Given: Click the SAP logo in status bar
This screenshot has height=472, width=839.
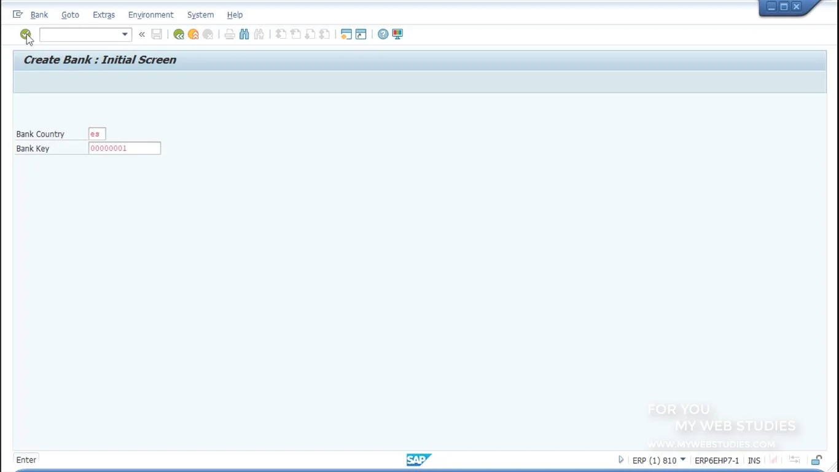Looking at the screenshot, I should click(419, 460).
